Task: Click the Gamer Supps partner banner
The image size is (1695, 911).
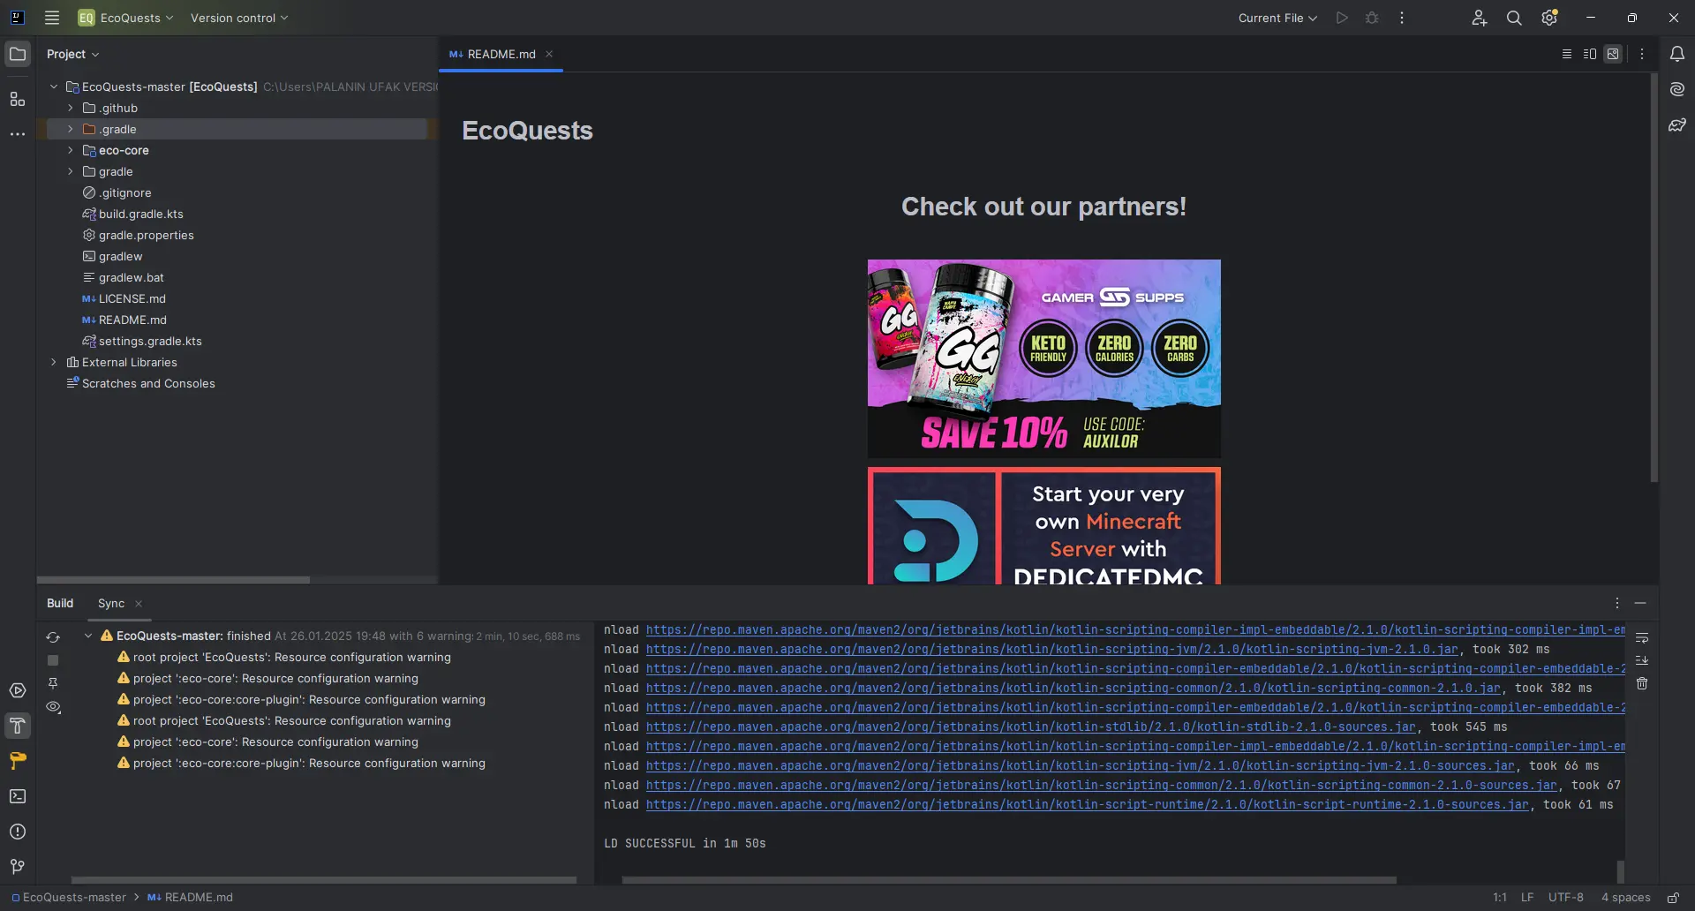Action: click(x=1043, y=358)
